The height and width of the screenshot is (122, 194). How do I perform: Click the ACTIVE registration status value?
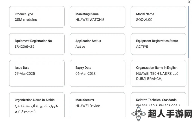coord(142,46)
